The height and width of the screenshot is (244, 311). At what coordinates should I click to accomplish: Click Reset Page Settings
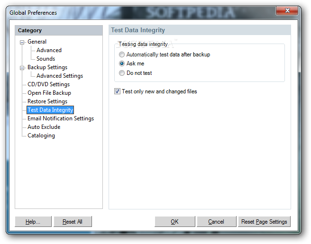tap(264, 221)
